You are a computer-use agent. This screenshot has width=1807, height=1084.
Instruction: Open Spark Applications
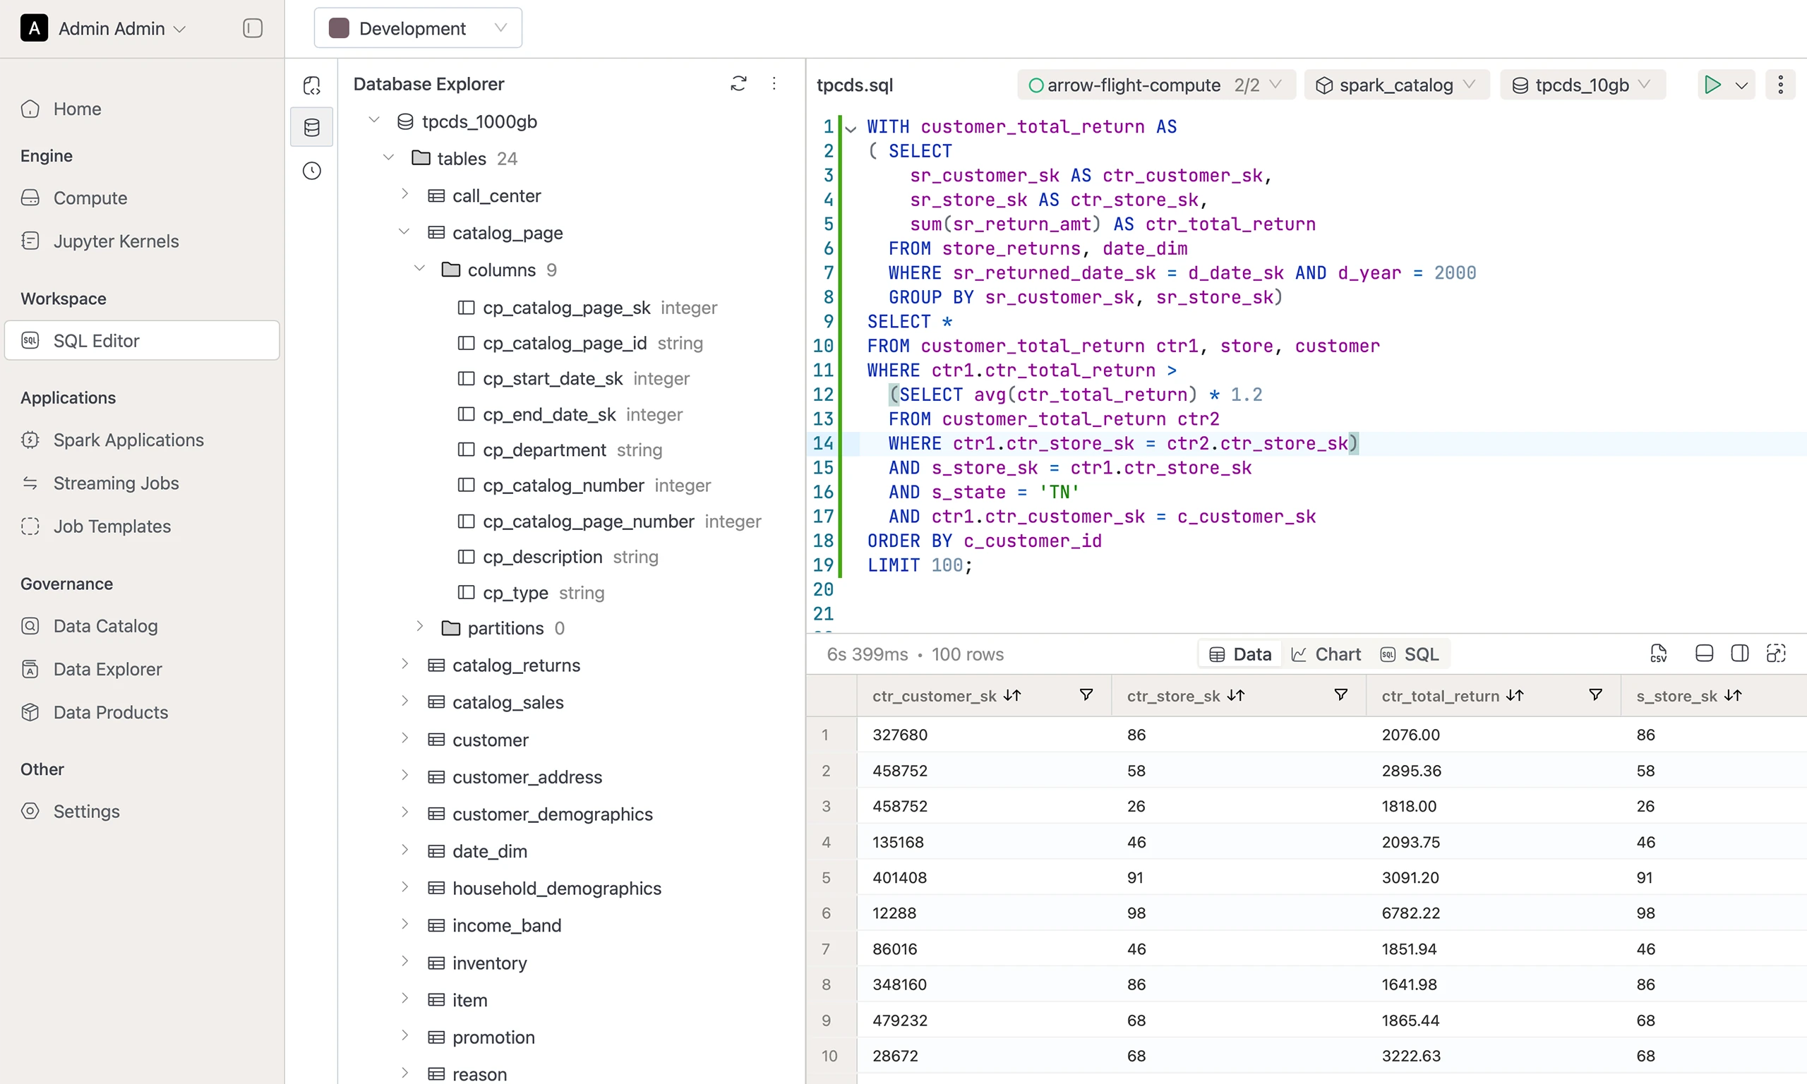coord(128,440)
